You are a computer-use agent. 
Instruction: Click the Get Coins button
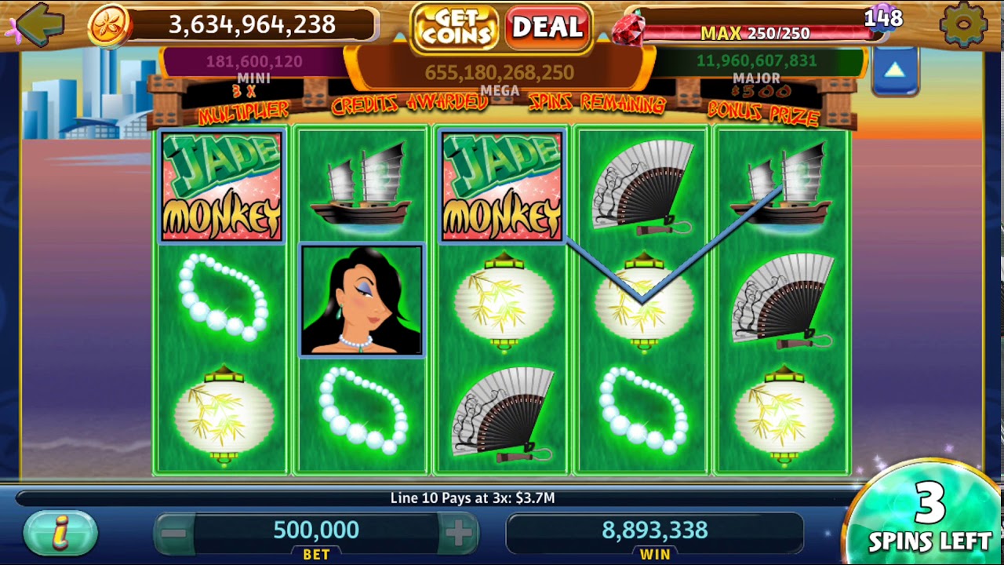(x=454, y=28)
